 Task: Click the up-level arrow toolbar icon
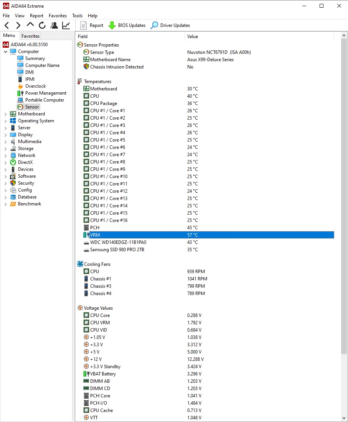30,25
